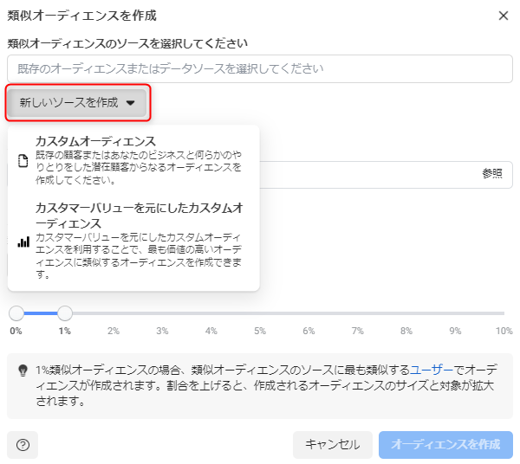Click the オーディエンスを作成 button

445,445
